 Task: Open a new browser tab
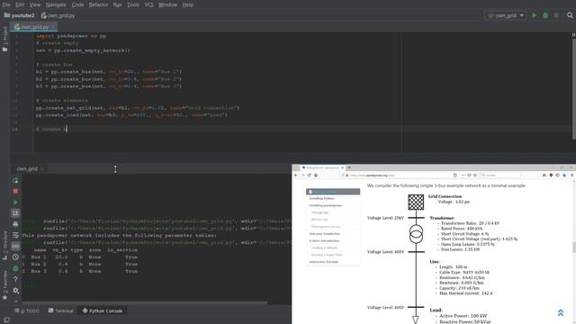pos(349,167)
